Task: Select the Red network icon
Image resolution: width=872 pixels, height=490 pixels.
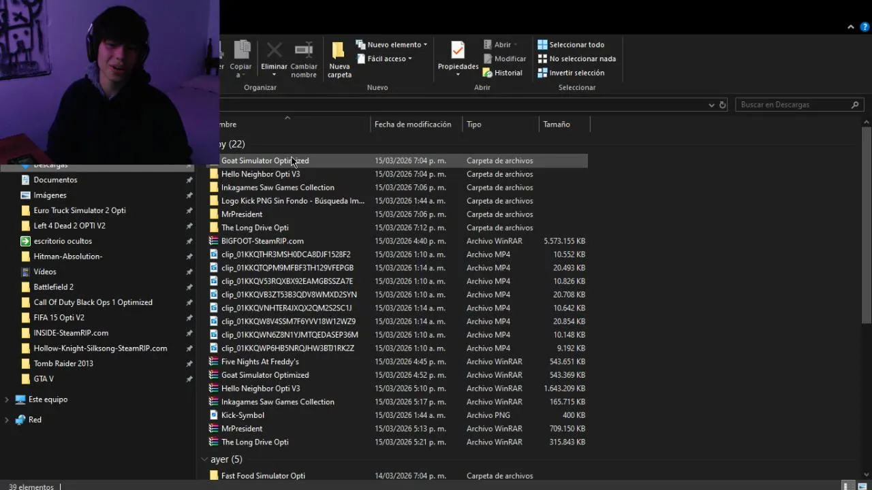Action: (x=20, y=420)
